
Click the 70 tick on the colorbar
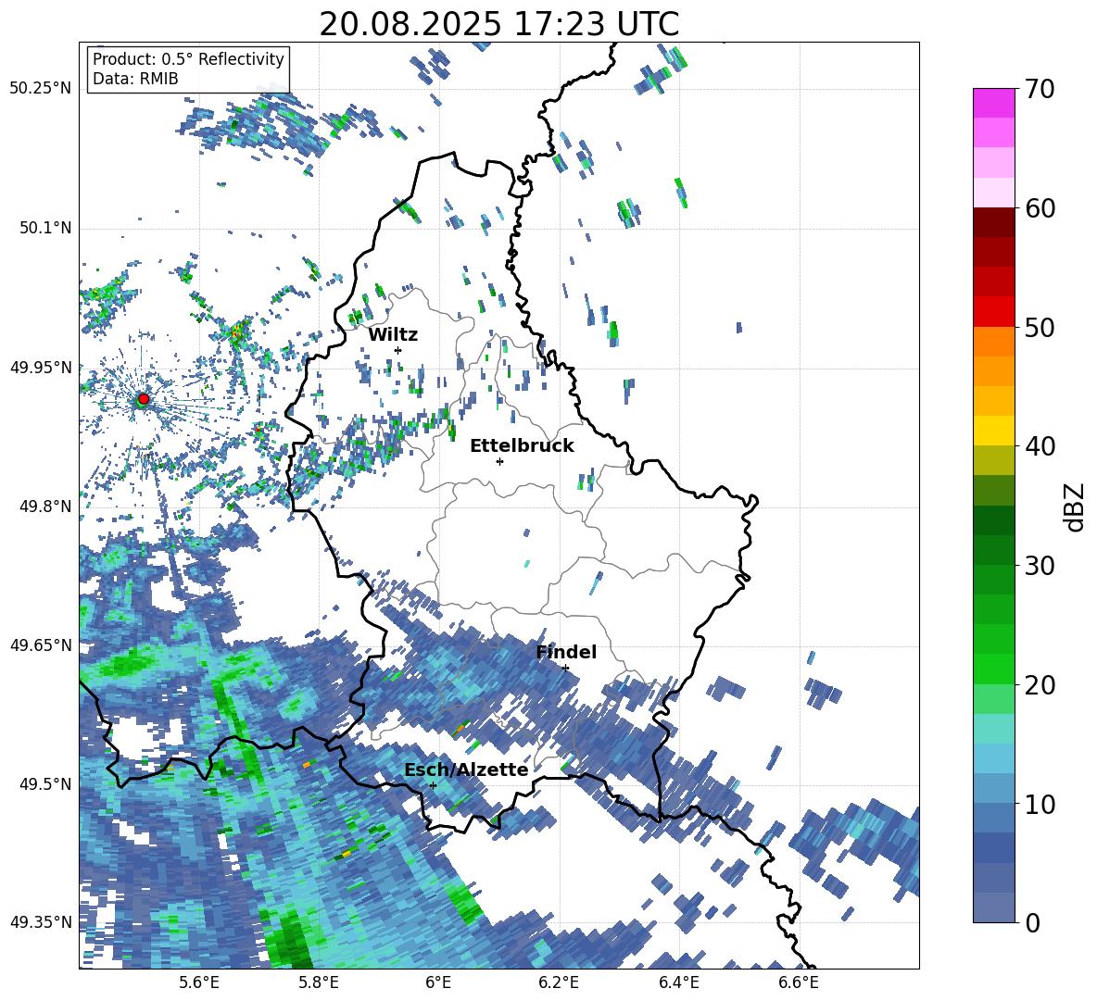[1039, 89]
